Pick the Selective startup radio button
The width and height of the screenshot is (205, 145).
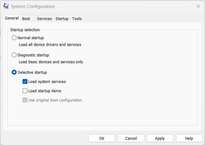pyautogui.click(x=14, y=72)
